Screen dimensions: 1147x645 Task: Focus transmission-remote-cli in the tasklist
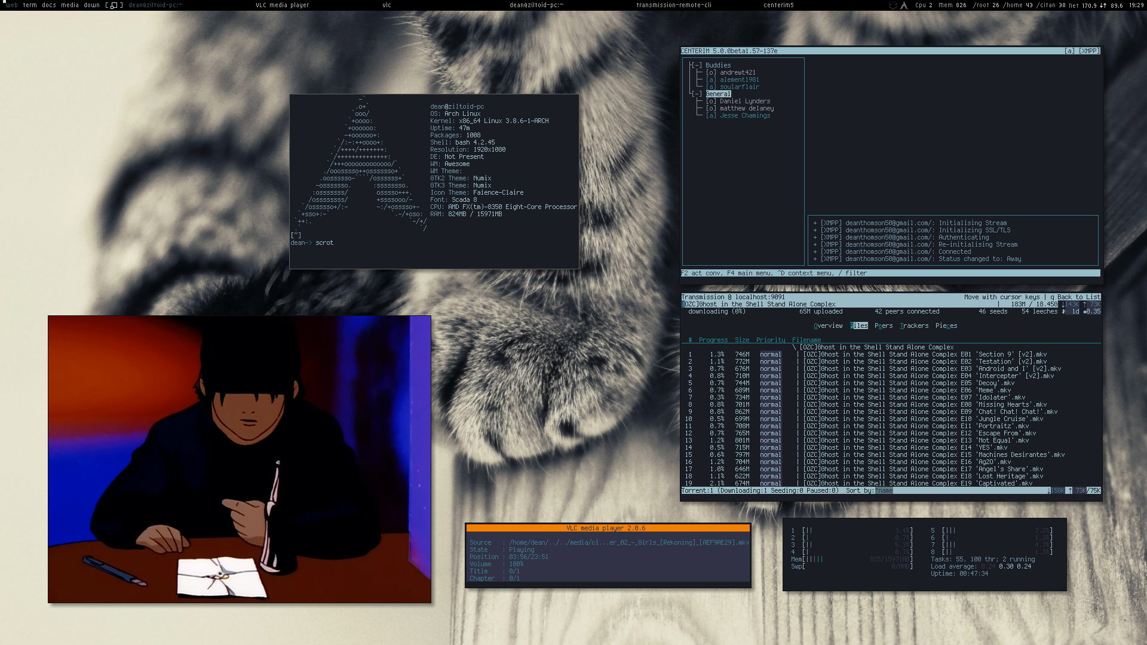pyautogui.click(x=673, y=5)
